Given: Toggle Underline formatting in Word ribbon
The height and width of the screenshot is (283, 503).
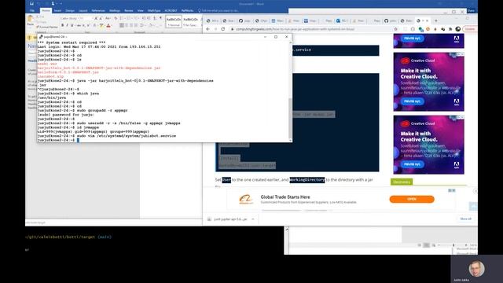Looking at the screenshot, I should coord(72,25).
